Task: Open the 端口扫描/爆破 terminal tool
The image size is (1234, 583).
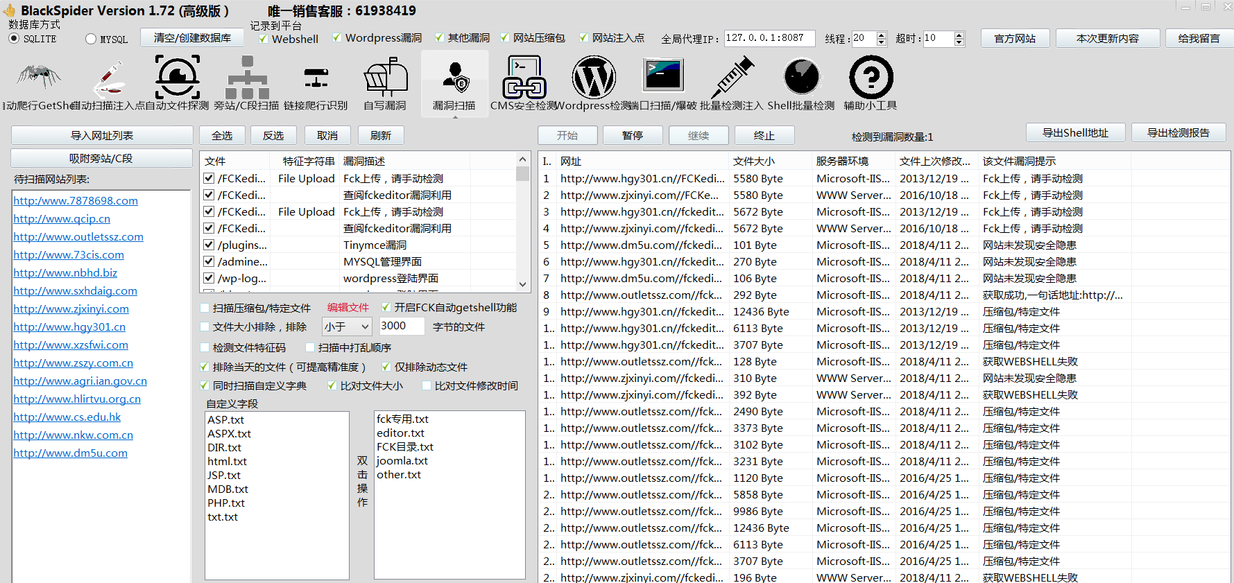Action: tap(662, 85)
